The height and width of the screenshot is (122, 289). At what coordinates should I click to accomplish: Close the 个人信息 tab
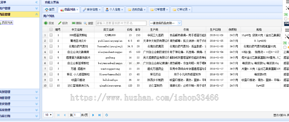click(122, 10)
